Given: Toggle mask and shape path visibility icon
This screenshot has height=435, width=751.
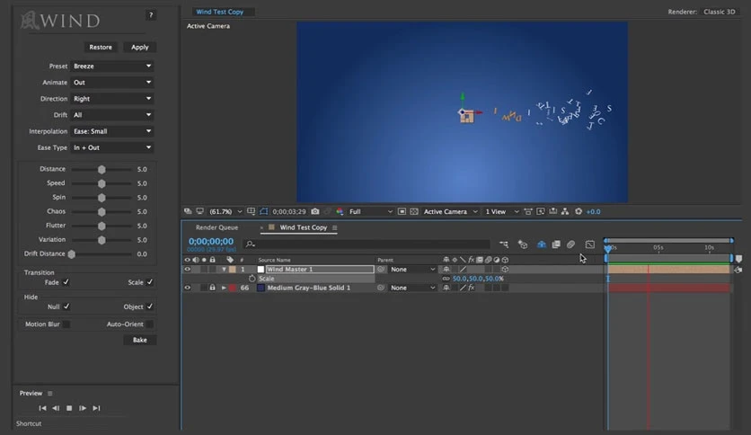Looking at the screenshot, I should point(263,211).
